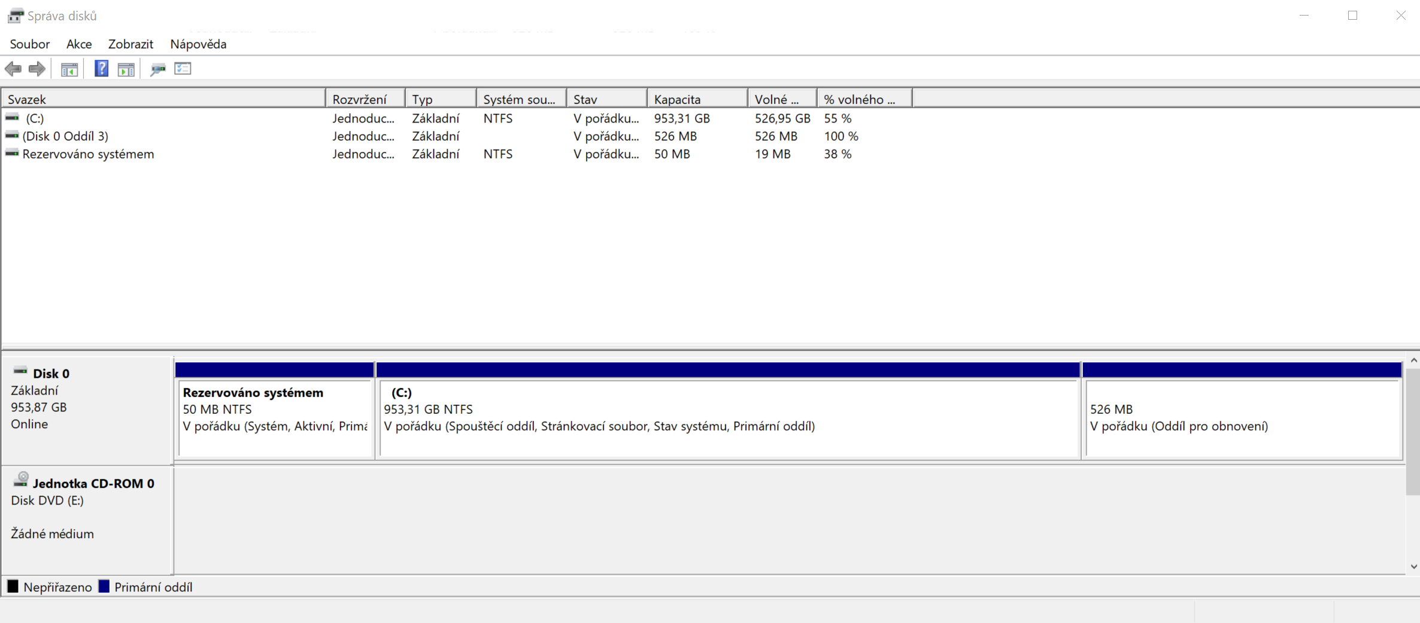This screenshot has height=623, width=1420.
Task: Click the 55 % free value
Action: 838,118
